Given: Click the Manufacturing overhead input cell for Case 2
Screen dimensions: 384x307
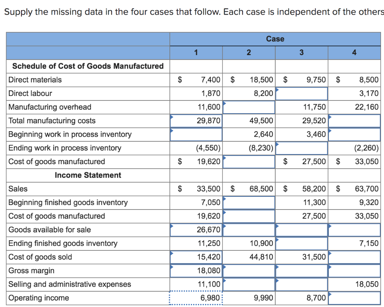Looking at the screenshot, I should tap(249, 107).
